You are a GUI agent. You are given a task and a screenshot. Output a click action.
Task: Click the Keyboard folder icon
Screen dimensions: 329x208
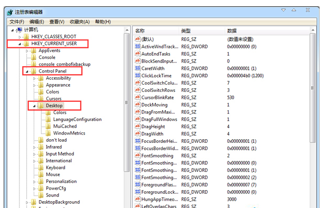point(41,168)
